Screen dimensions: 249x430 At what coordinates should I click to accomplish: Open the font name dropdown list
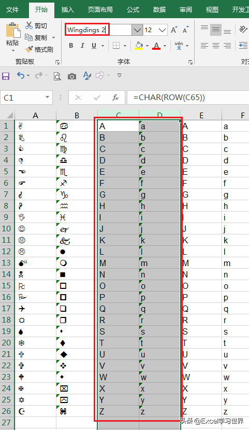pyautogui.click(x=137, y=30)
